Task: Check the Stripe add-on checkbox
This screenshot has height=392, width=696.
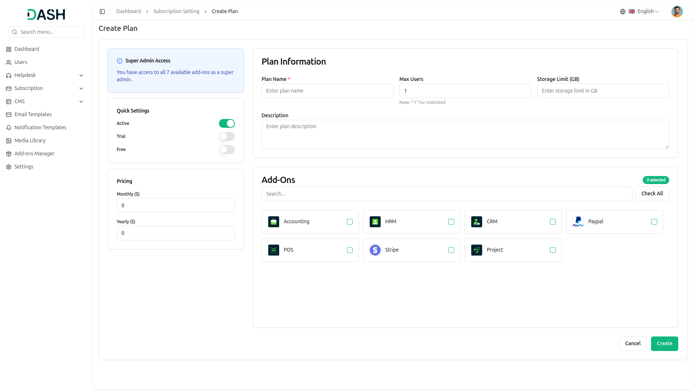Action: point(451,250)
